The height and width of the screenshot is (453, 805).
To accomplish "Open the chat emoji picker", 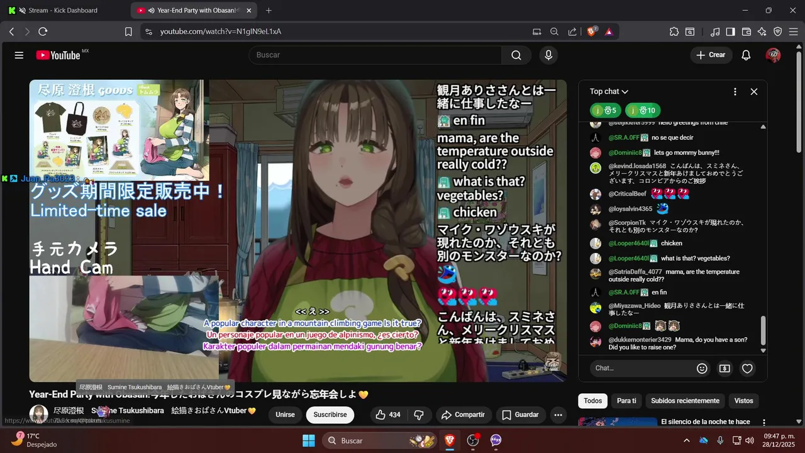I will 702,369.
